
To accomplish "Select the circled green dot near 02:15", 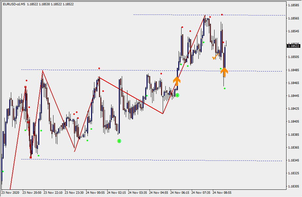I will pyautogui.click(x=119, y=141).
